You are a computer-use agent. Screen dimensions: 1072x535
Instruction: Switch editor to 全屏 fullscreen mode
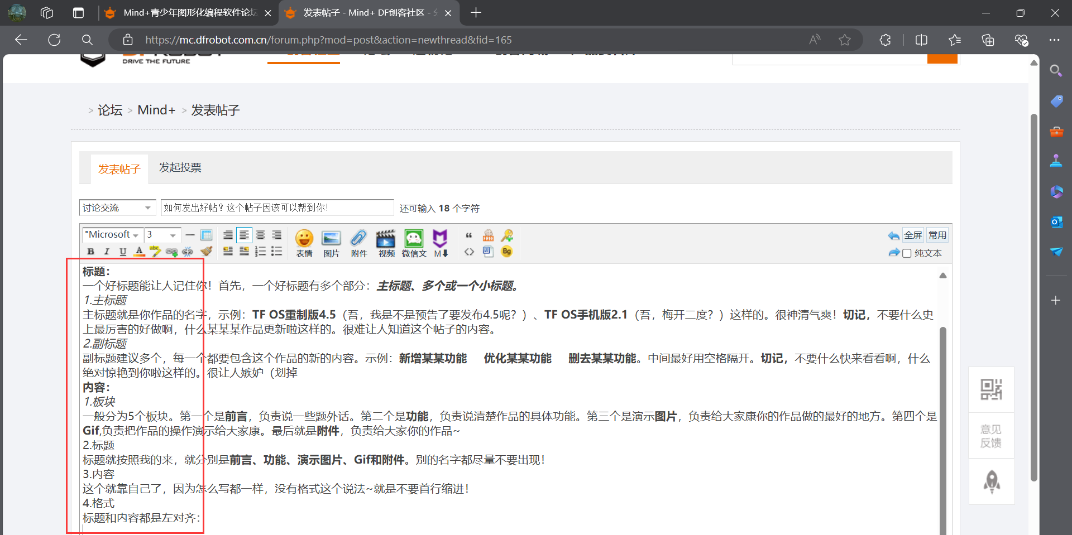tap(913, 235)
